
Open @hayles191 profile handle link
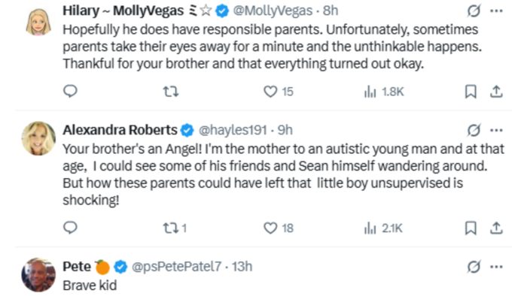[233, 130]
